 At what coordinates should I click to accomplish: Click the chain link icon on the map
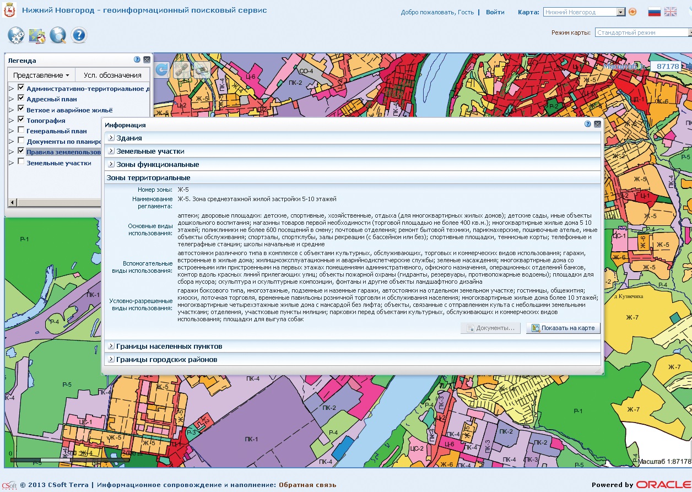(x=182, y=69)
